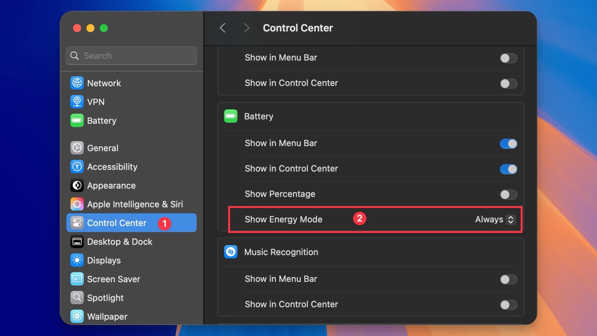Click the Show Energy Mode label

tap(284, 219)
